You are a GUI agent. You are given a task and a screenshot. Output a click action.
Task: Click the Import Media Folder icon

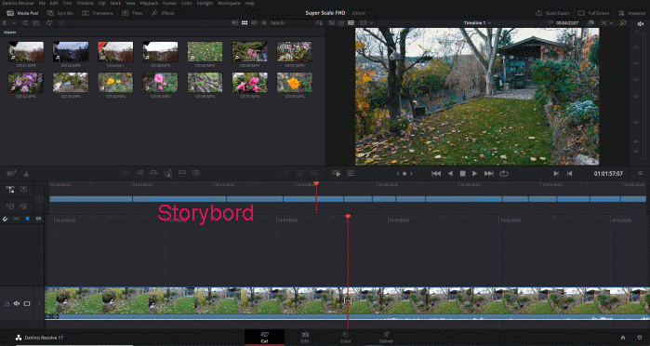[x=35, y=23]
